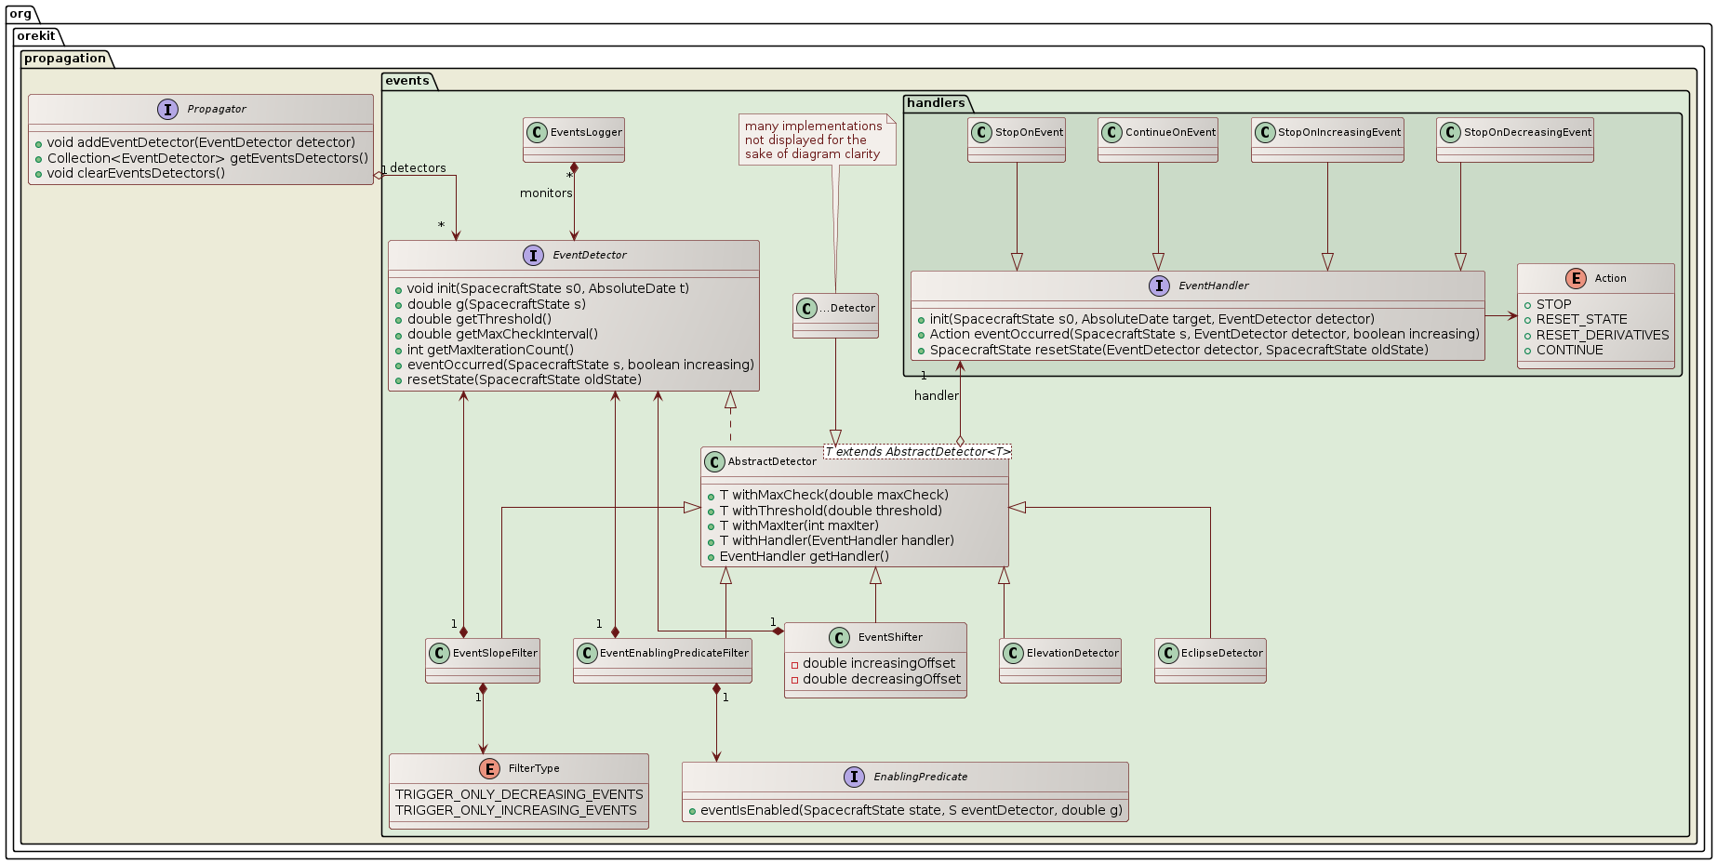Click the STOP enum value

(x=1553, y=304)
